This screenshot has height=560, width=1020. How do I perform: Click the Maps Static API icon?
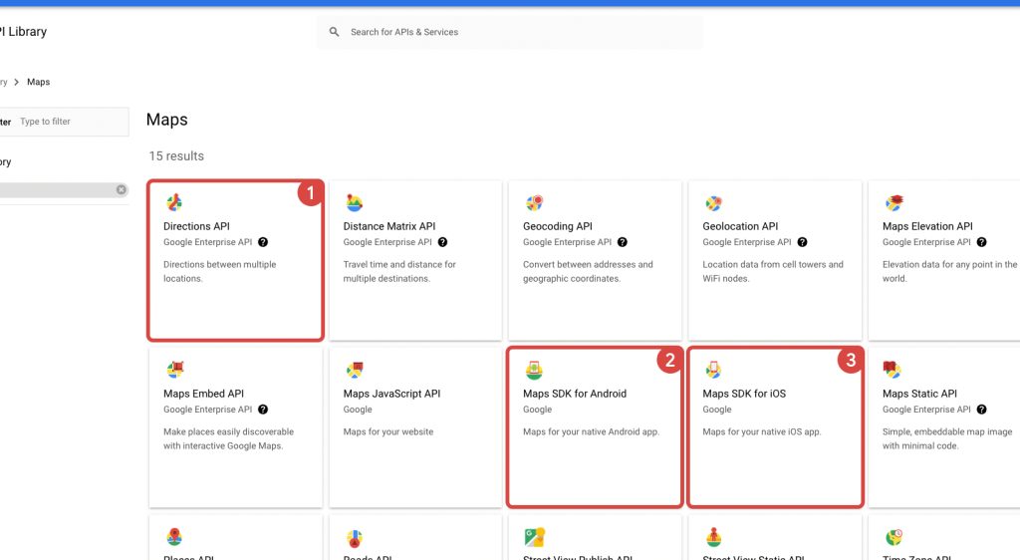893,371
